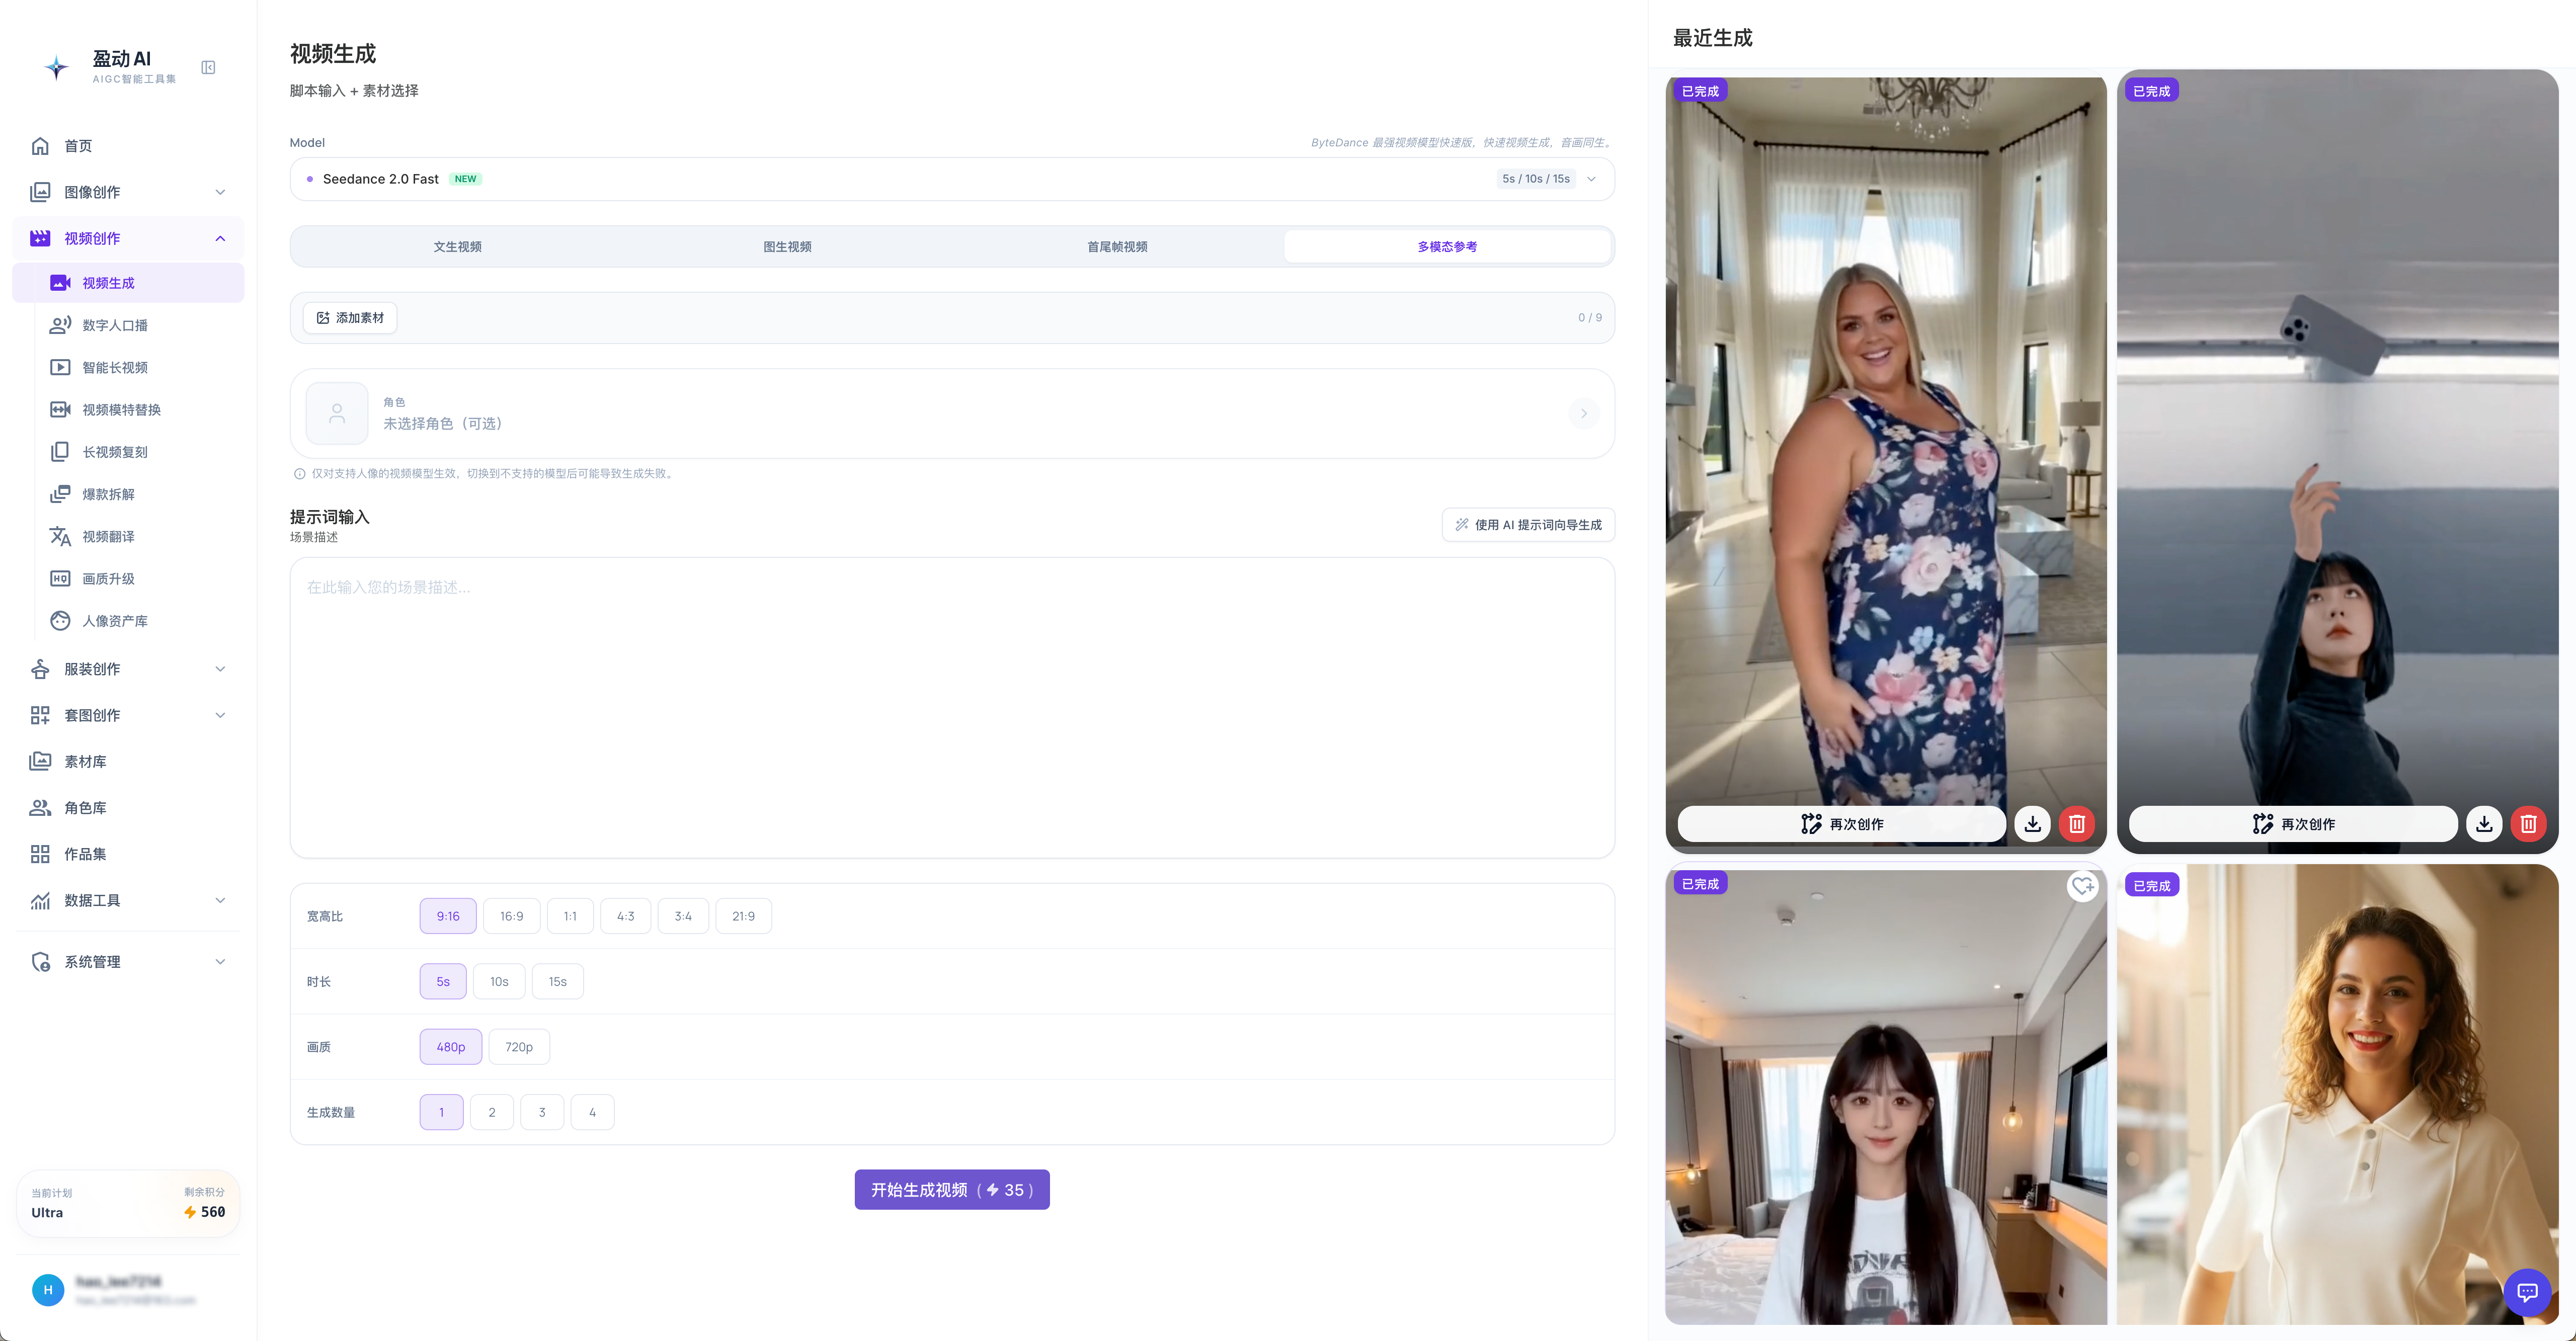The height and width of the screenshot is (1341, 2576).
Task: Delete the phone video result
Action: pyautogui.click(x=2528, y=823)
